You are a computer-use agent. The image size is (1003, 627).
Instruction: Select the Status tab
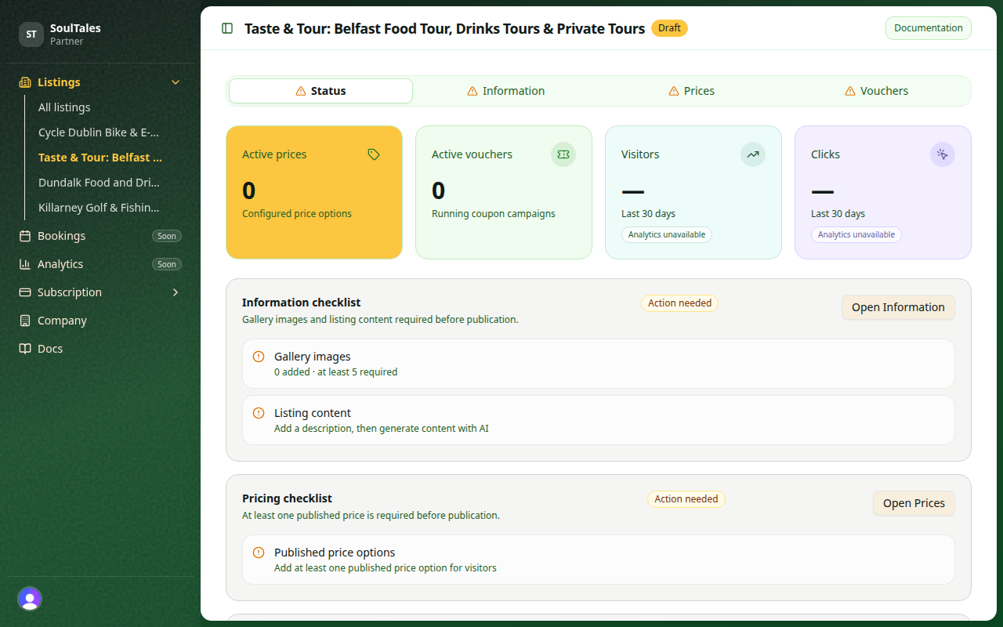pyautogui.click(x=320, y=91)
